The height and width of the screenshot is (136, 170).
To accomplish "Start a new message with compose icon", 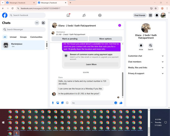I will point(43,23).
